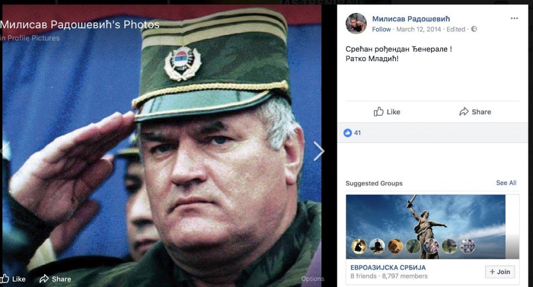The width and height of the screenshot is (533, 287).
Task: Show the 41 likes list
Action: coord(357,133)
